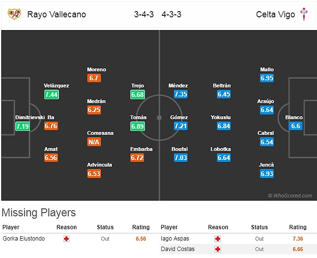Image resolution: width=317 pixels, height=258 pixels.
Task: Click the right Status column header
Action: coord(259,227)
